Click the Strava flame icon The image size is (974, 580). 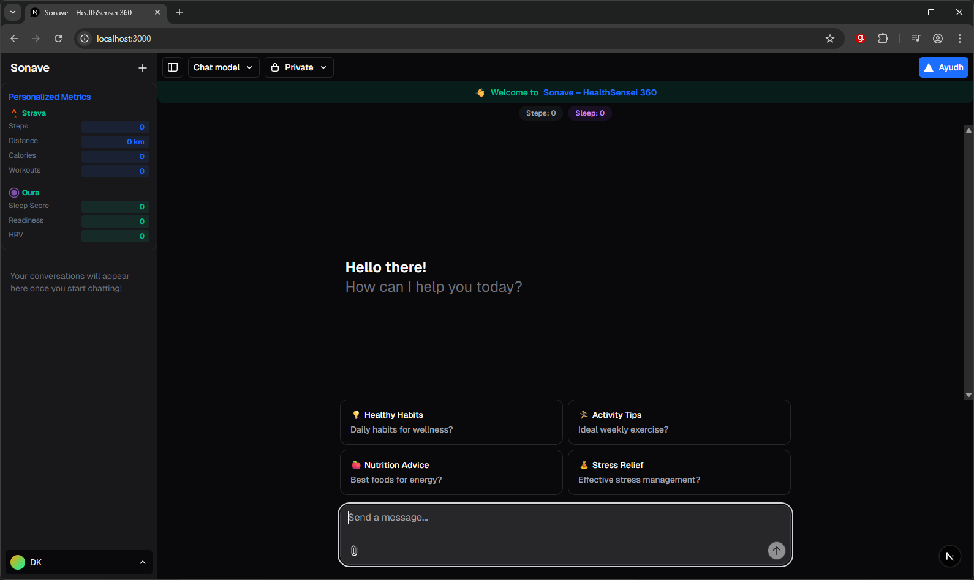pos(14,113)
